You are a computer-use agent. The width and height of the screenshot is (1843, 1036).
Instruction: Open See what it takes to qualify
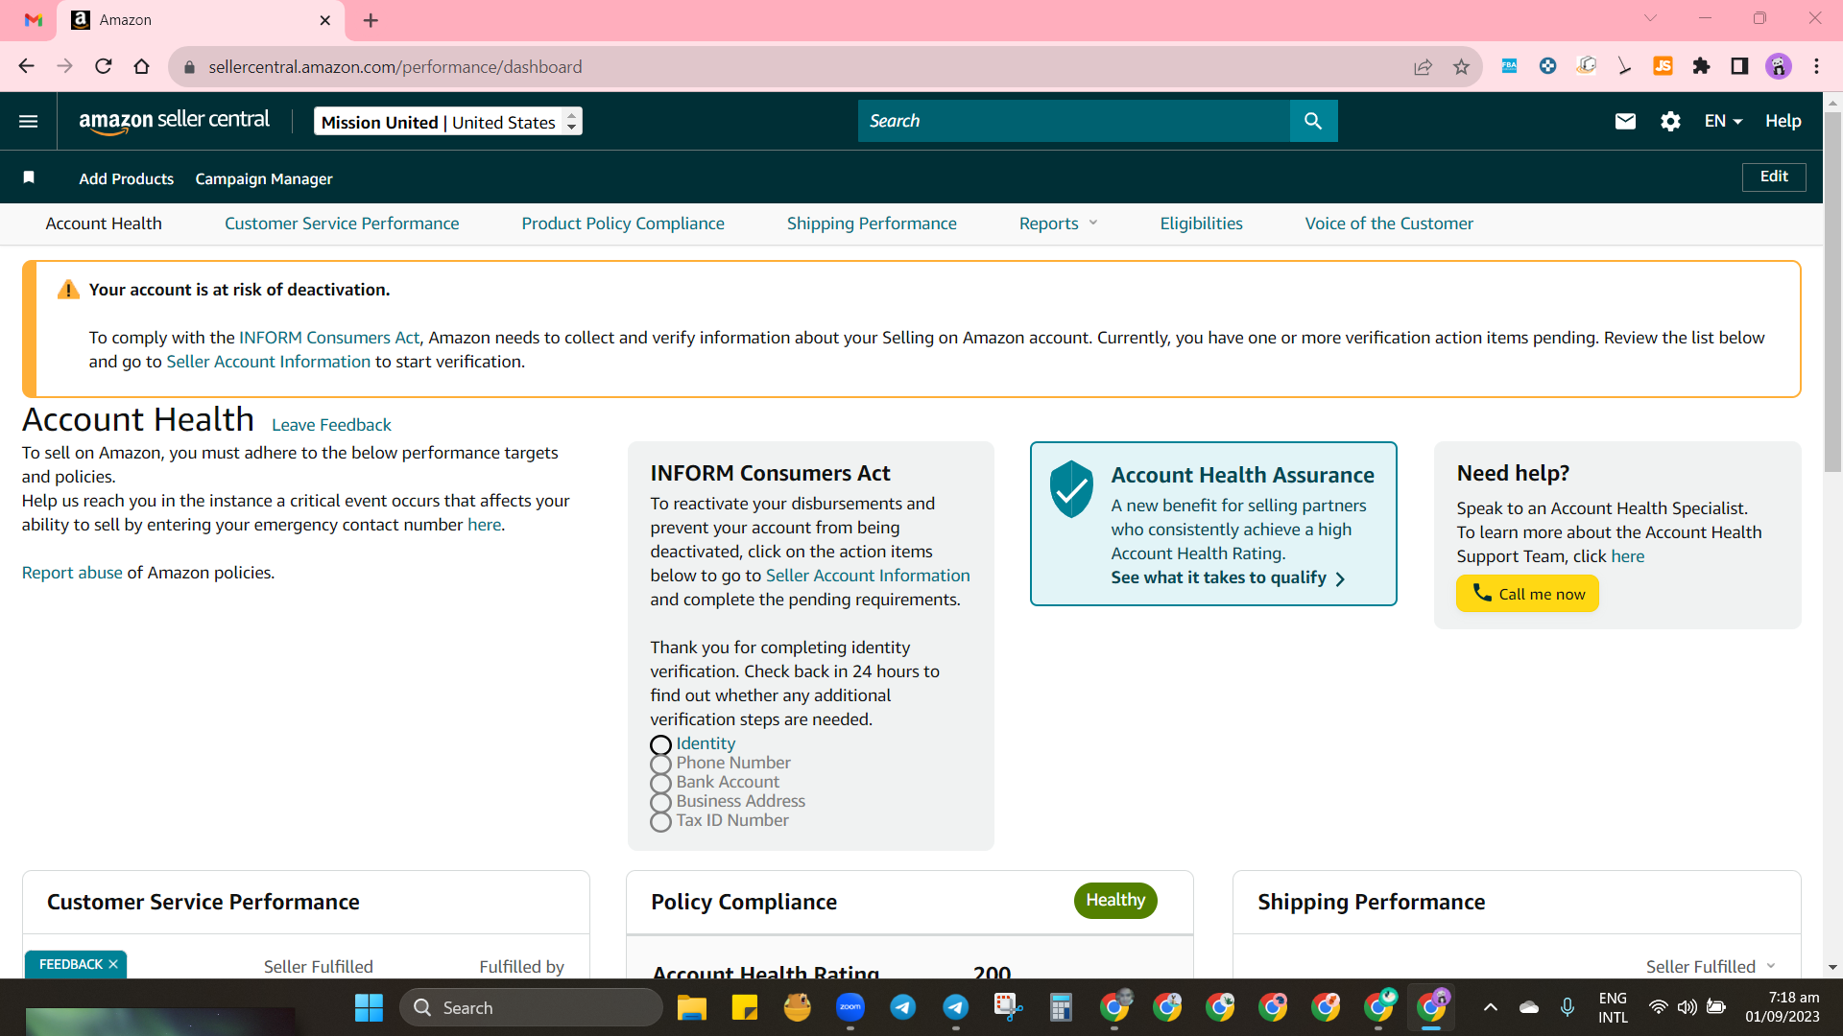(1228, 577)
